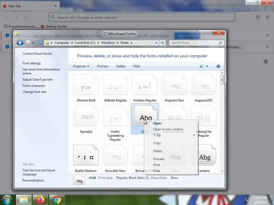
Task: Open Adjust ClearType text link
Action: [x=37, y=80]
